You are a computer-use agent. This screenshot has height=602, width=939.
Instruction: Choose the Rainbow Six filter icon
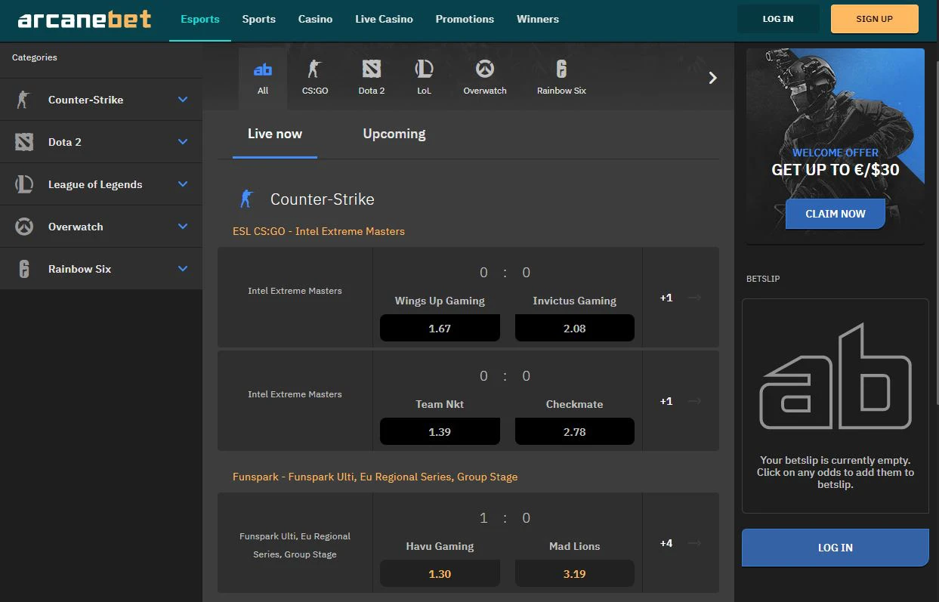[x=561, y=69]
